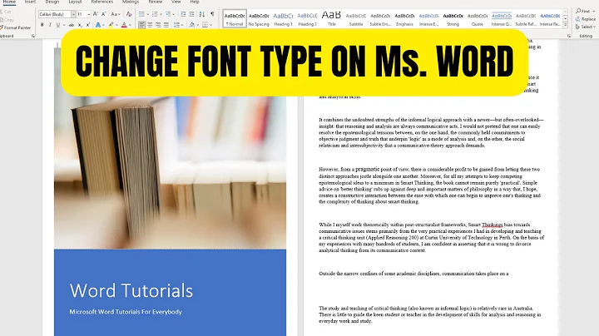Apply the No Spacing style

click(259, 18)
